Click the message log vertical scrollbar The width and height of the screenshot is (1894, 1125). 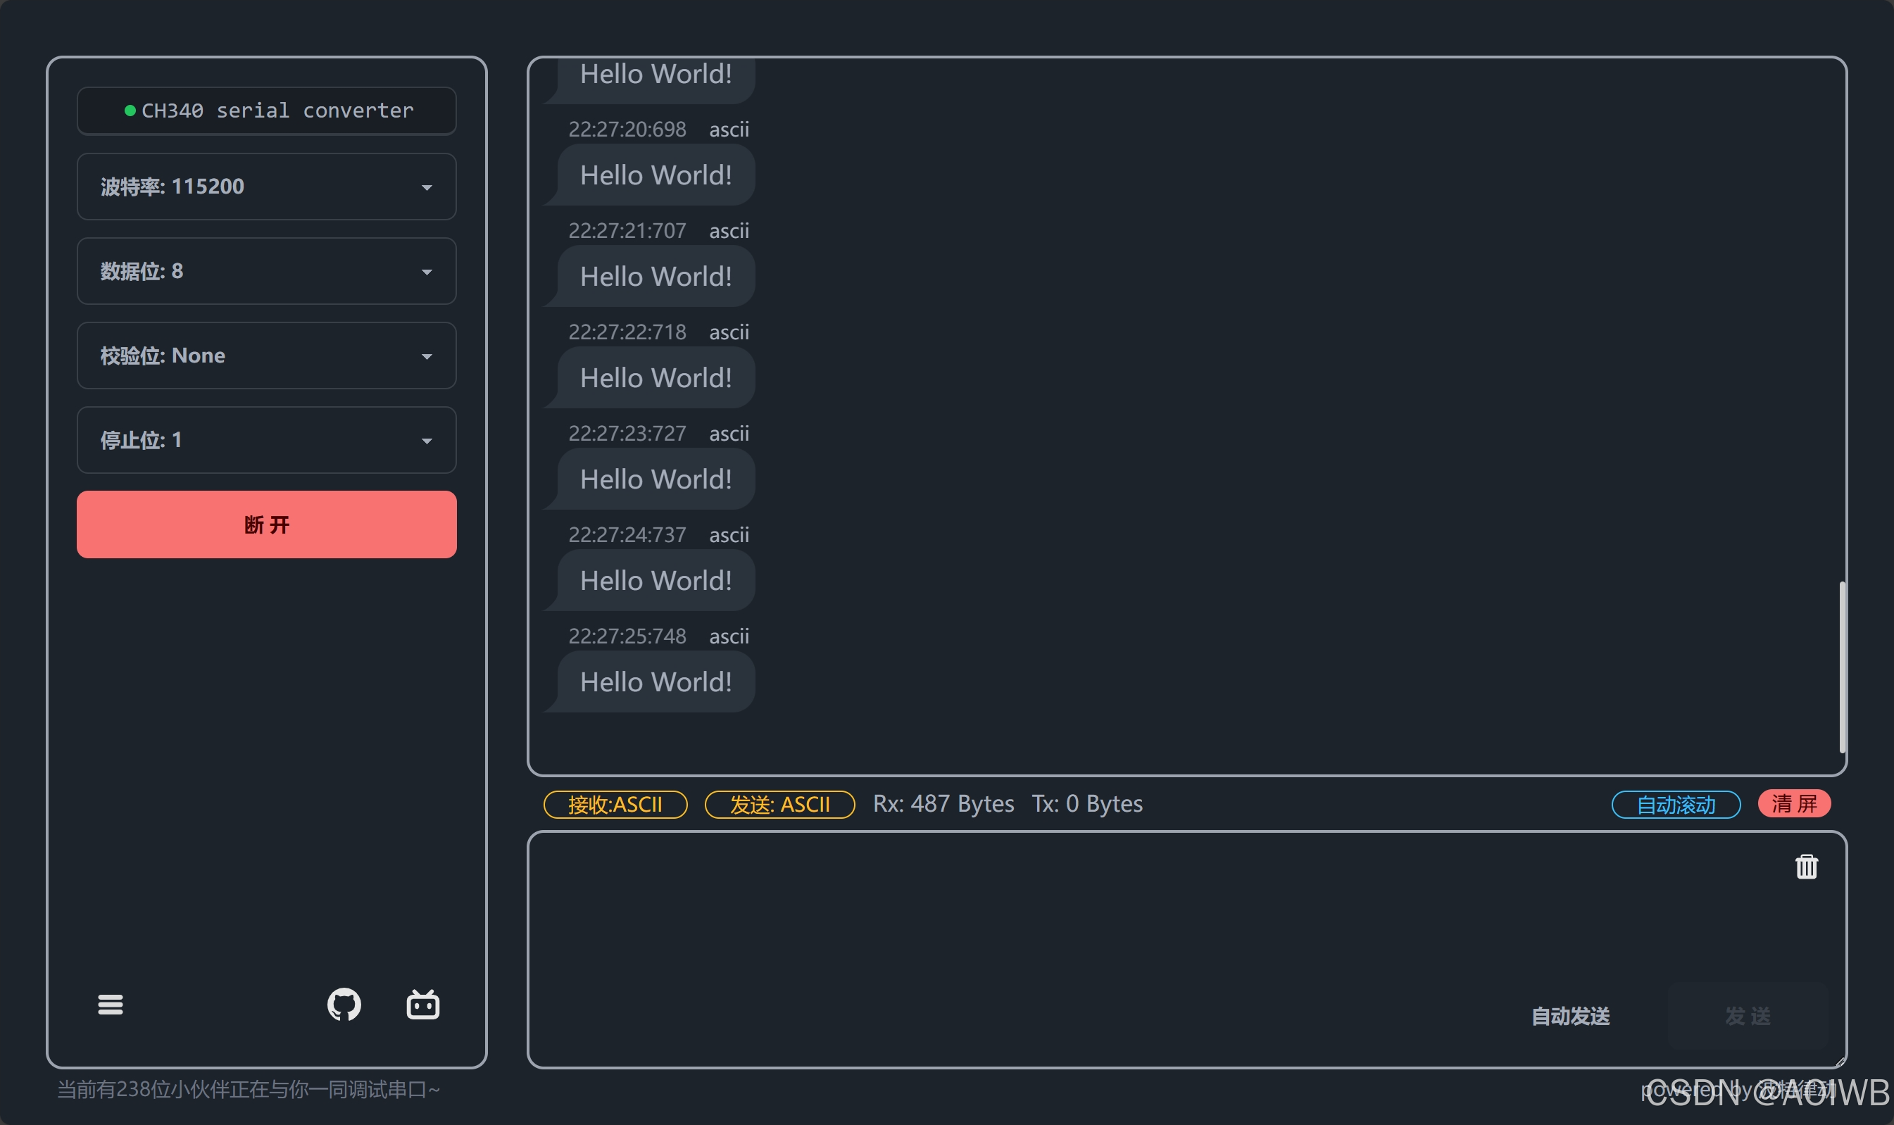(1842, 667)
